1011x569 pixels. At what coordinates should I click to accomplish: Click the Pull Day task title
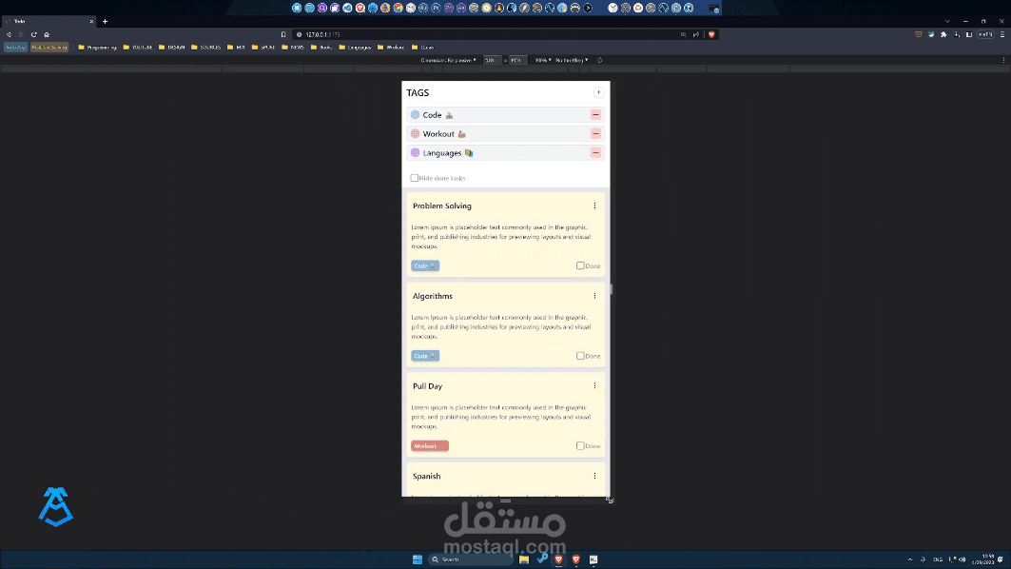pos(427,386)
